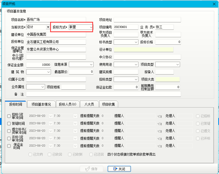Click the hand icon in the 招标(资审)时间 row

pos(160,116)
